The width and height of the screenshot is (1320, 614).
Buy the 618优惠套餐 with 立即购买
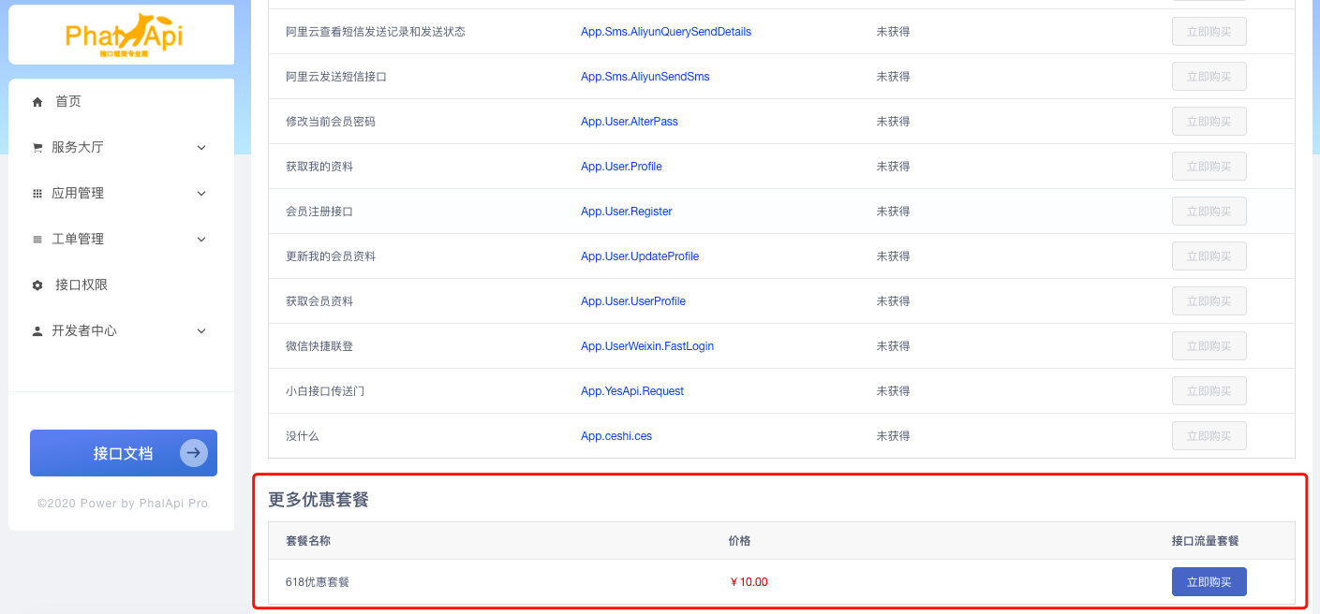pyautogui.click(x=1209, y=581)
